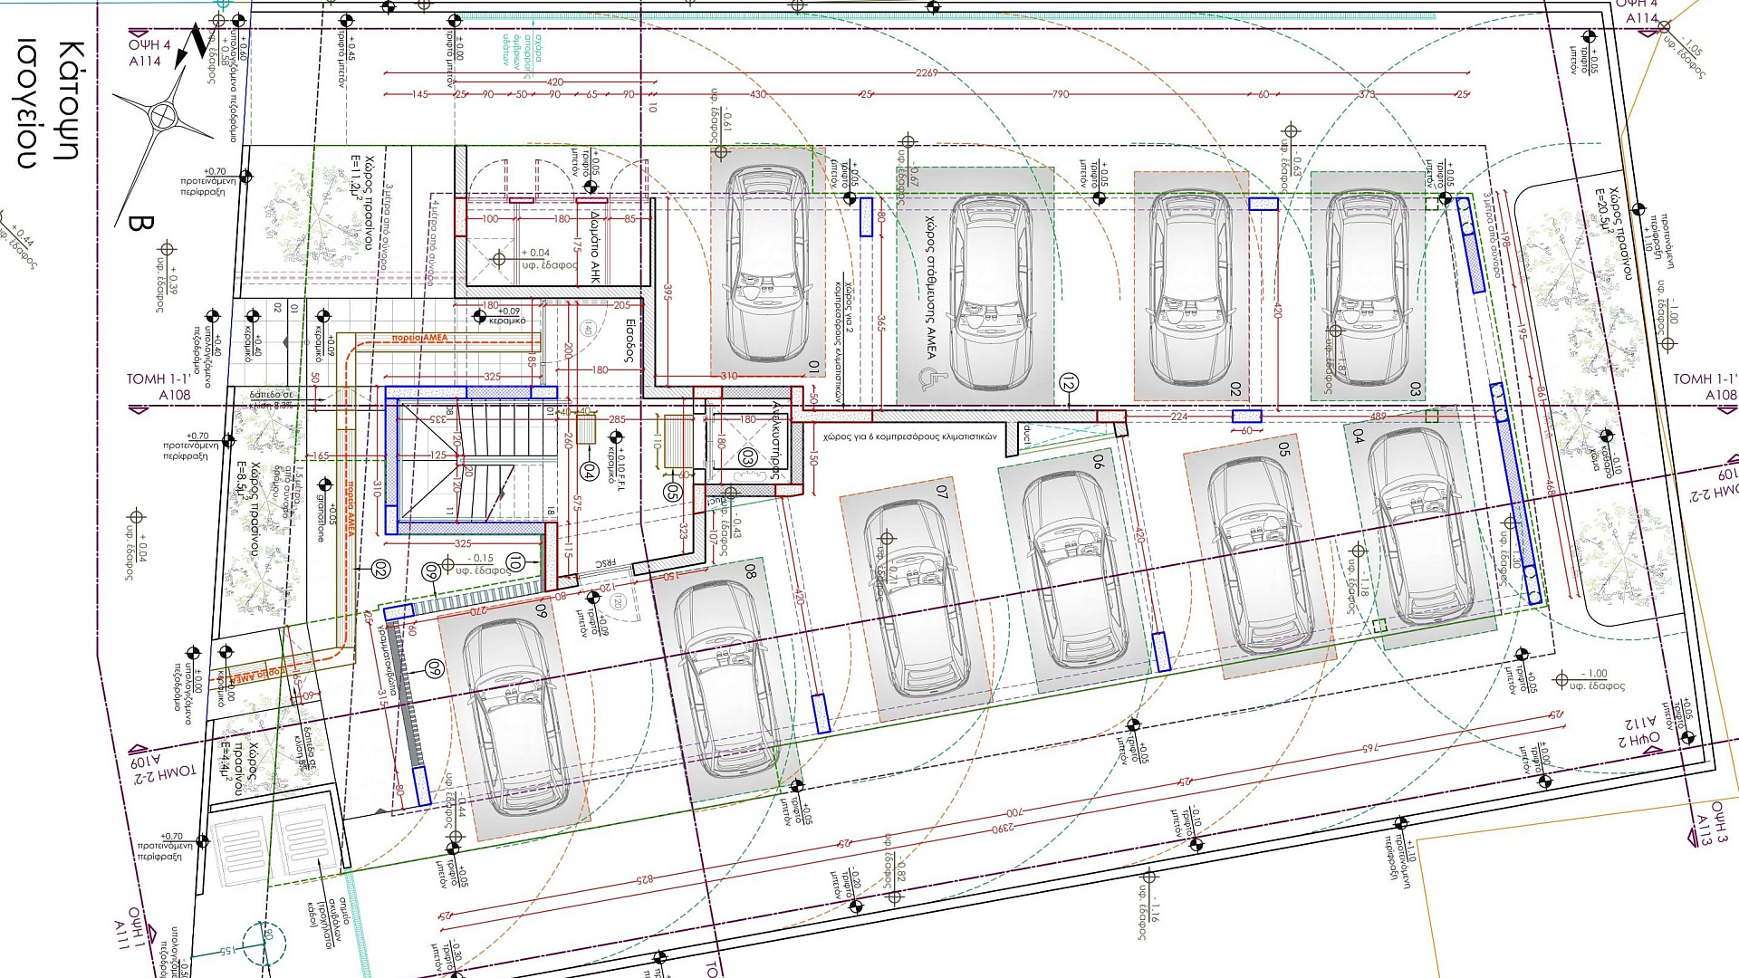Click the "Δωμάτιο ΑΗΚ" room label
The height and width of the screenshot is (978, 1739).
pyautogui.click(x=594, y=246)
